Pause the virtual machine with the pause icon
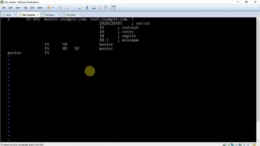Viewport: 260px width, 146px height. click(x=49, y=8)
